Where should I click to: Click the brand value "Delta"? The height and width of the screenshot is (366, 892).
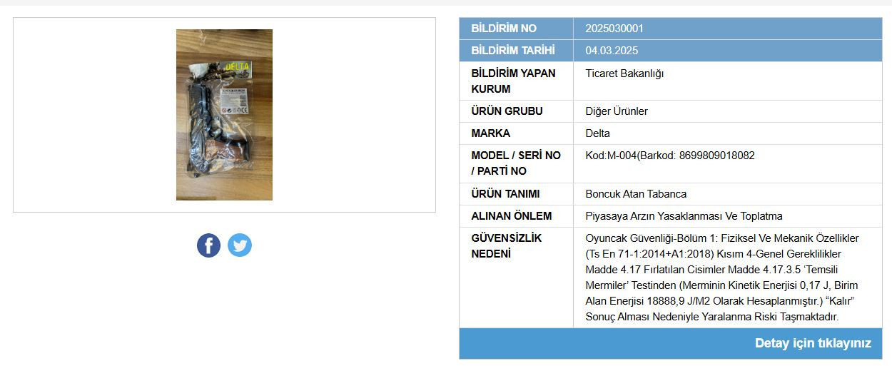(598, 133)
